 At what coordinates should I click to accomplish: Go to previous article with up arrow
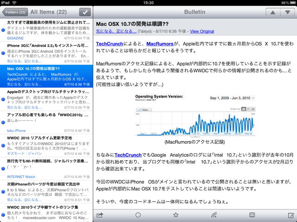pyautogui.click(x=274, y=12)
